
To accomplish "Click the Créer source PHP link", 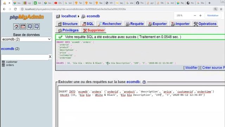I will click(x=213, y=67).
